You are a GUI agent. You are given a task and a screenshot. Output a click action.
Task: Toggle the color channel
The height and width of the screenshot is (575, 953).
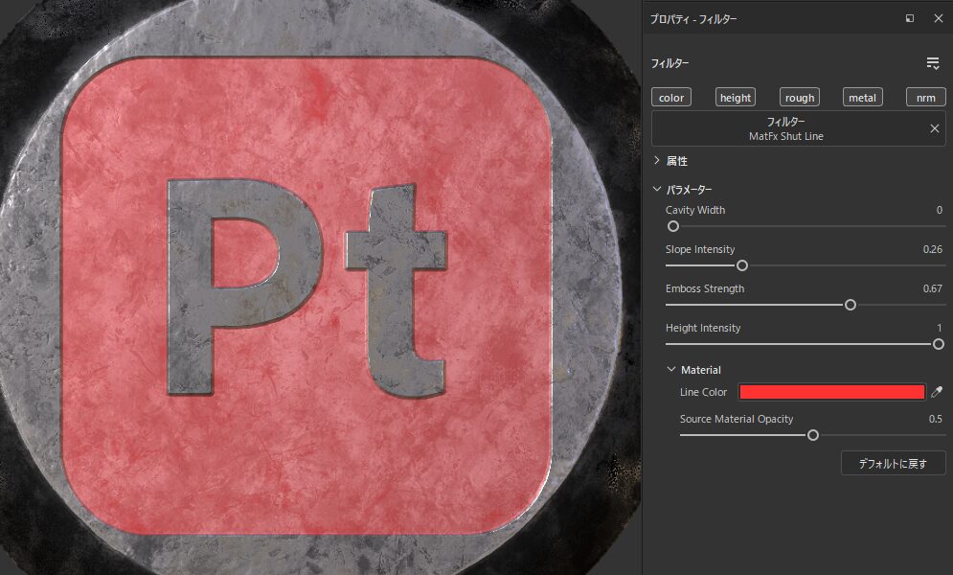pyautogui.click(x=671, y=97)
